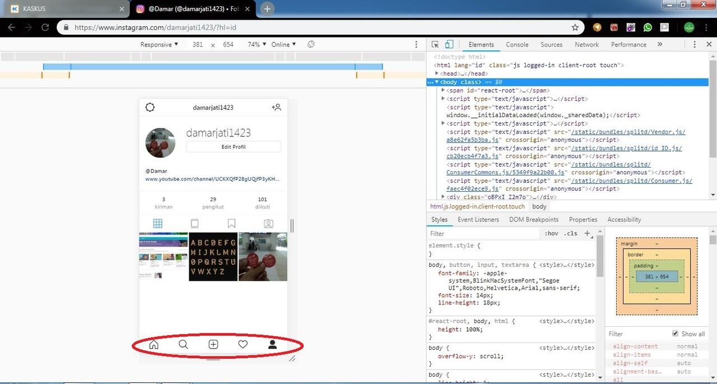The image size is (717, 384).
Task: Select the Elements tab
Action: click(x=481, y=44)
